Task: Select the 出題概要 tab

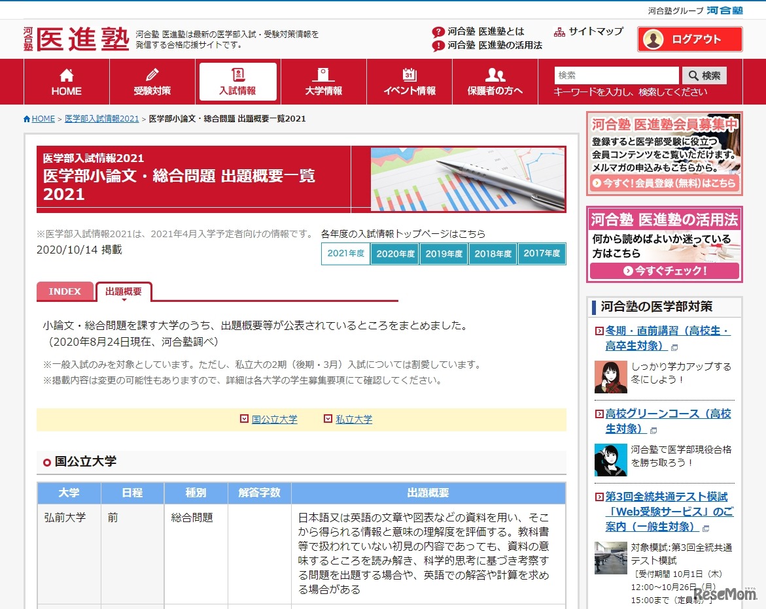Action: click(x=124, y=293)
